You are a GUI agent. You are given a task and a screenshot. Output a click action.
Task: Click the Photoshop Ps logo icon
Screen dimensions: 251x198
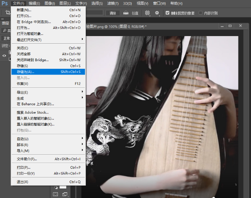[4, 3]
